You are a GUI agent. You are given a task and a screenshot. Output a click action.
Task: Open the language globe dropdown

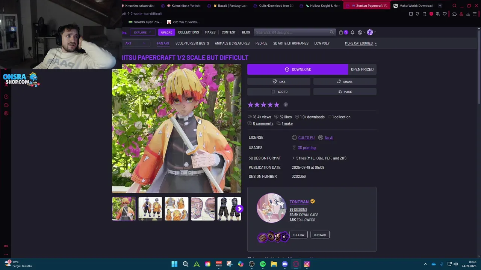pyautogui.click(x=361, y=32)
